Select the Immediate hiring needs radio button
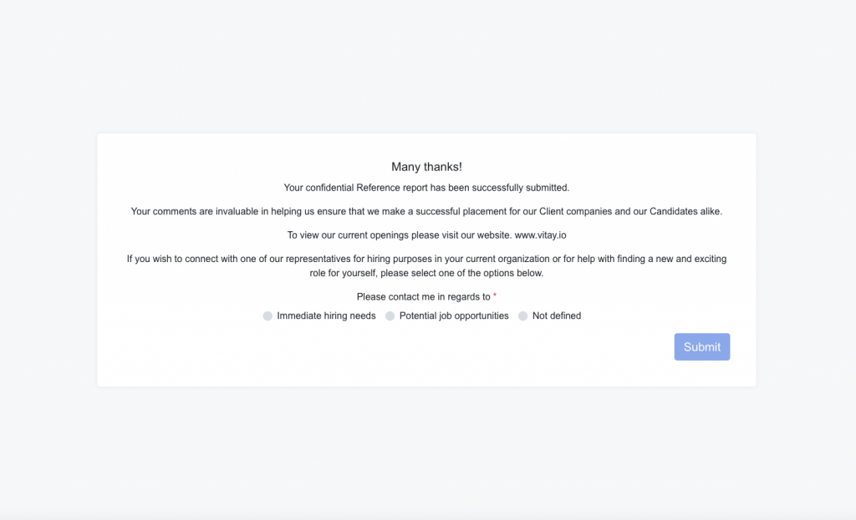 (x=267, y=316)
